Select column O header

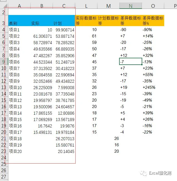153,6
